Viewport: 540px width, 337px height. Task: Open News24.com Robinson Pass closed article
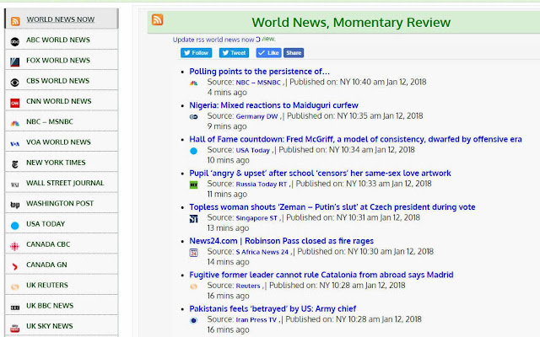pos(281,241)
